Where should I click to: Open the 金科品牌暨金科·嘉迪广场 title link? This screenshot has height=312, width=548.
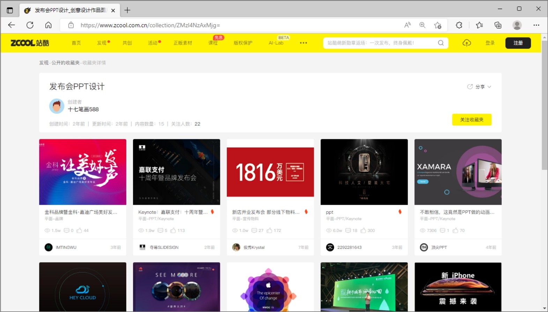pyautogui.click(x=81, y=212)
